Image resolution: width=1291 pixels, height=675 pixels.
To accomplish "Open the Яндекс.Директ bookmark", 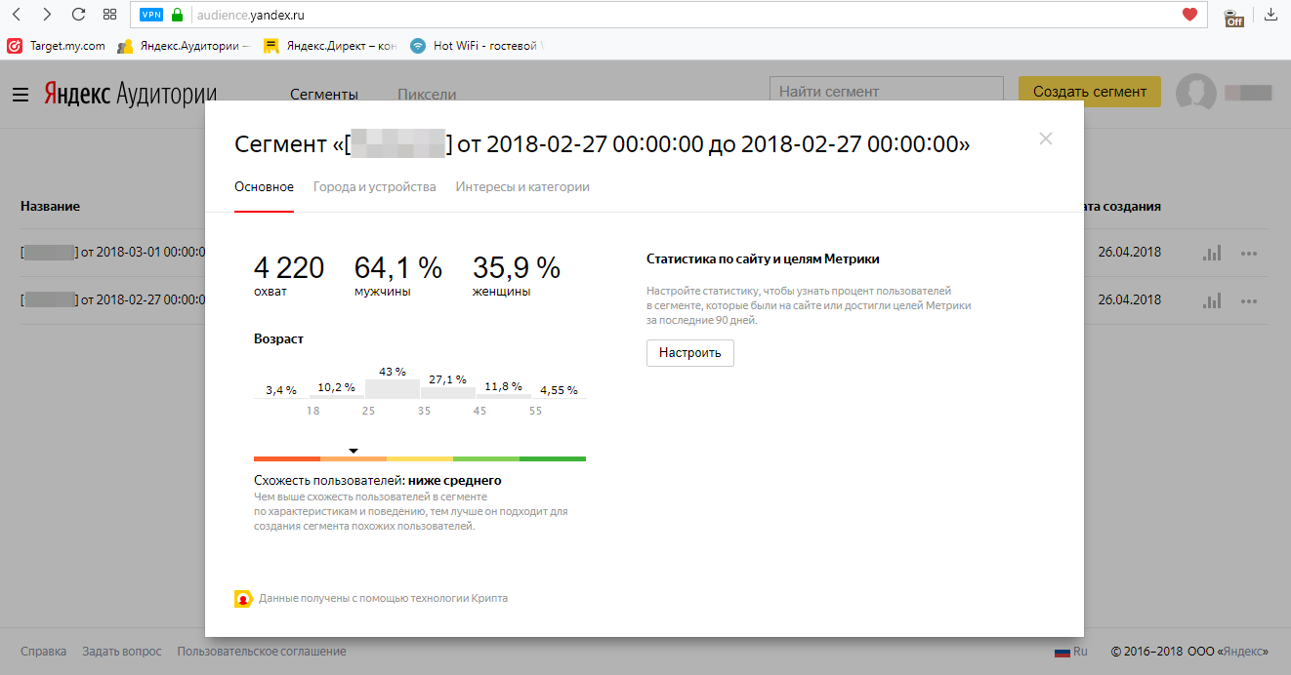I will pyautogui.click(x=329, y=45).
